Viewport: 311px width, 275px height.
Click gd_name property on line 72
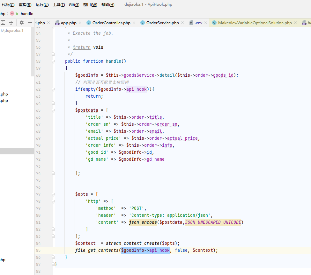click(156, 159)
